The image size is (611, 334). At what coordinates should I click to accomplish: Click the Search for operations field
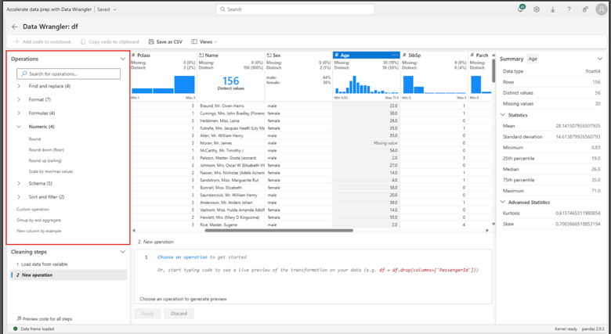(69, 74)
